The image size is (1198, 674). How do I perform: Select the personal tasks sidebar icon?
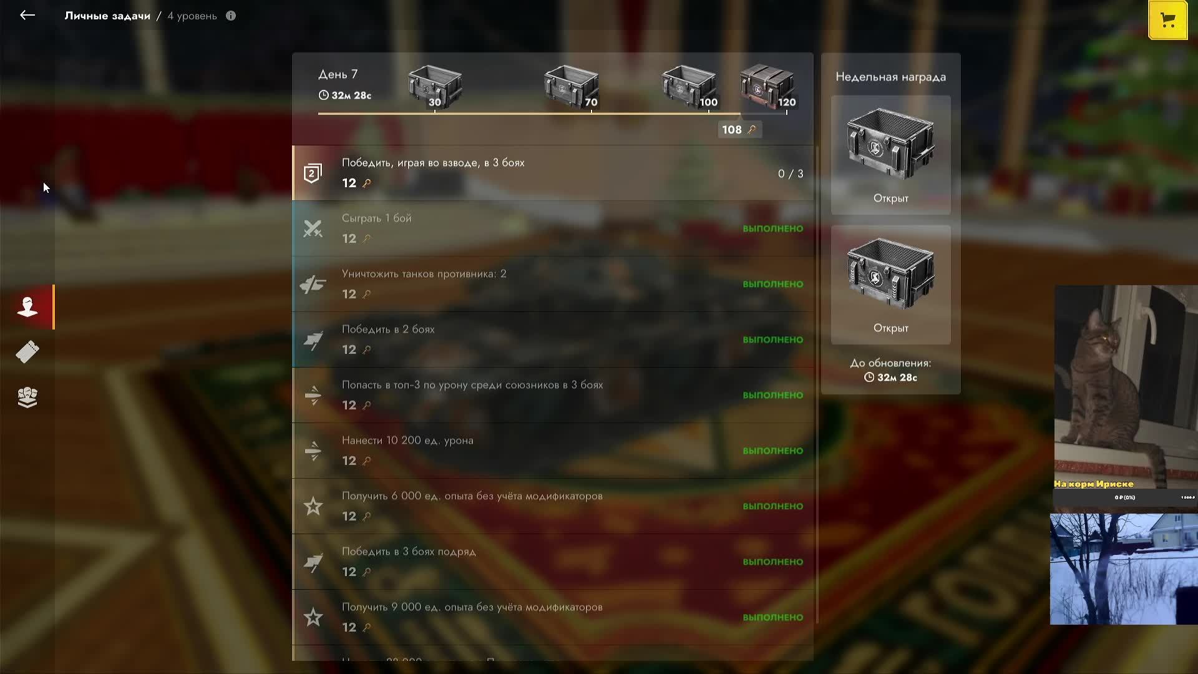[27, 307]
